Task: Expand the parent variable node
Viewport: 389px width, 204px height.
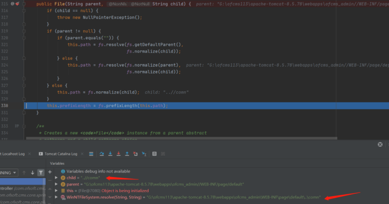Action: [x=56, y=184]
